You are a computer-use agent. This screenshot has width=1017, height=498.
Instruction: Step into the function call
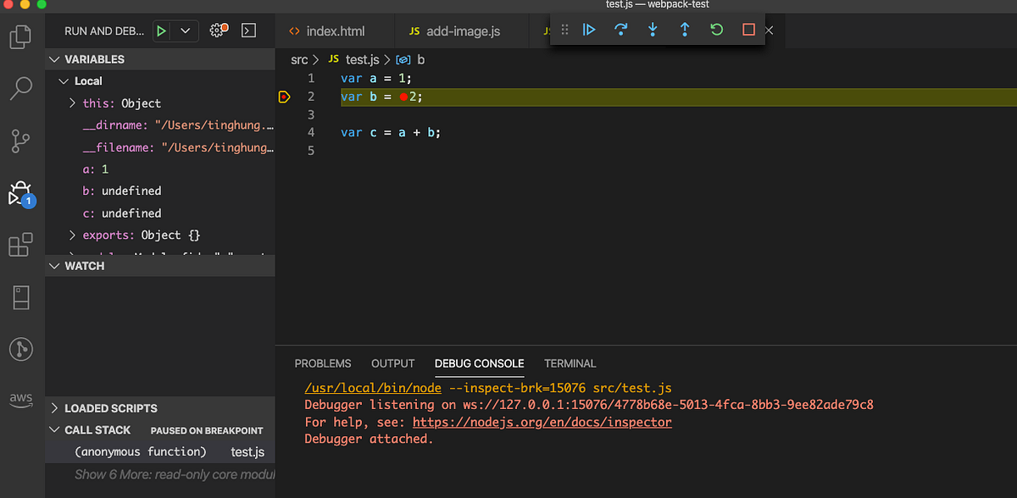653,30
